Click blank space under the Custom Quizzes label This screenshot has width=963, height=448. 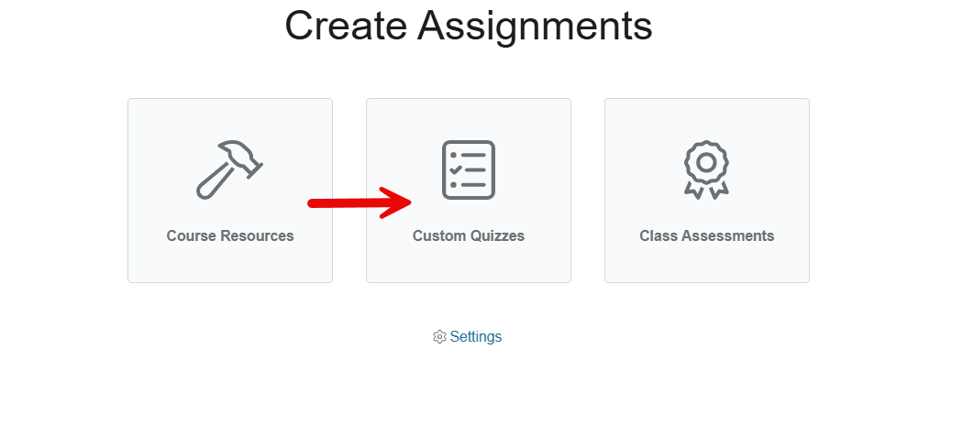tap(469, 264)
